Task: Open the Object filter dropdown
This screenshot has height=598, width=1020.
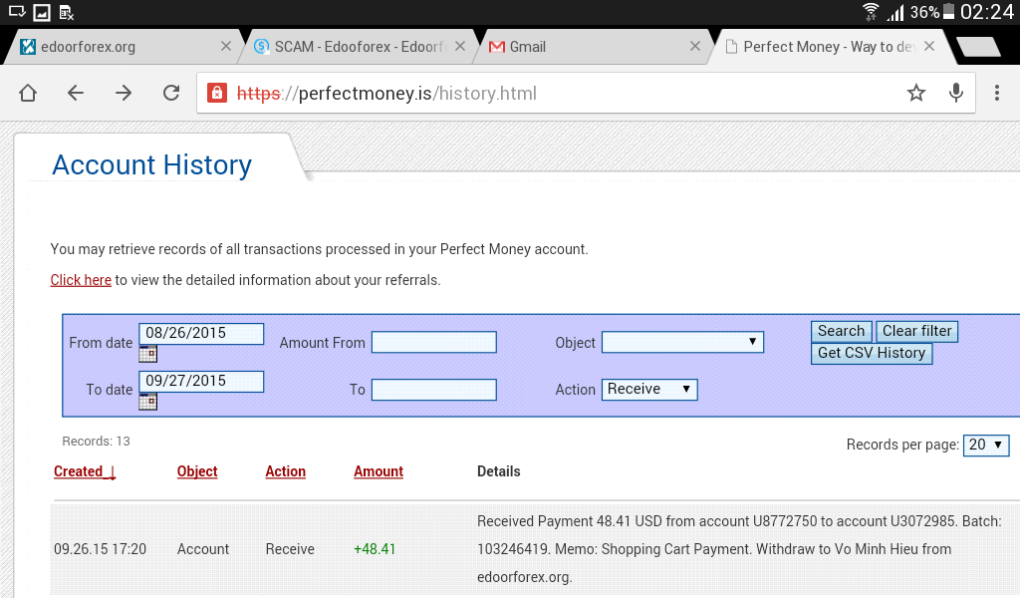Action: pos(682,342)
